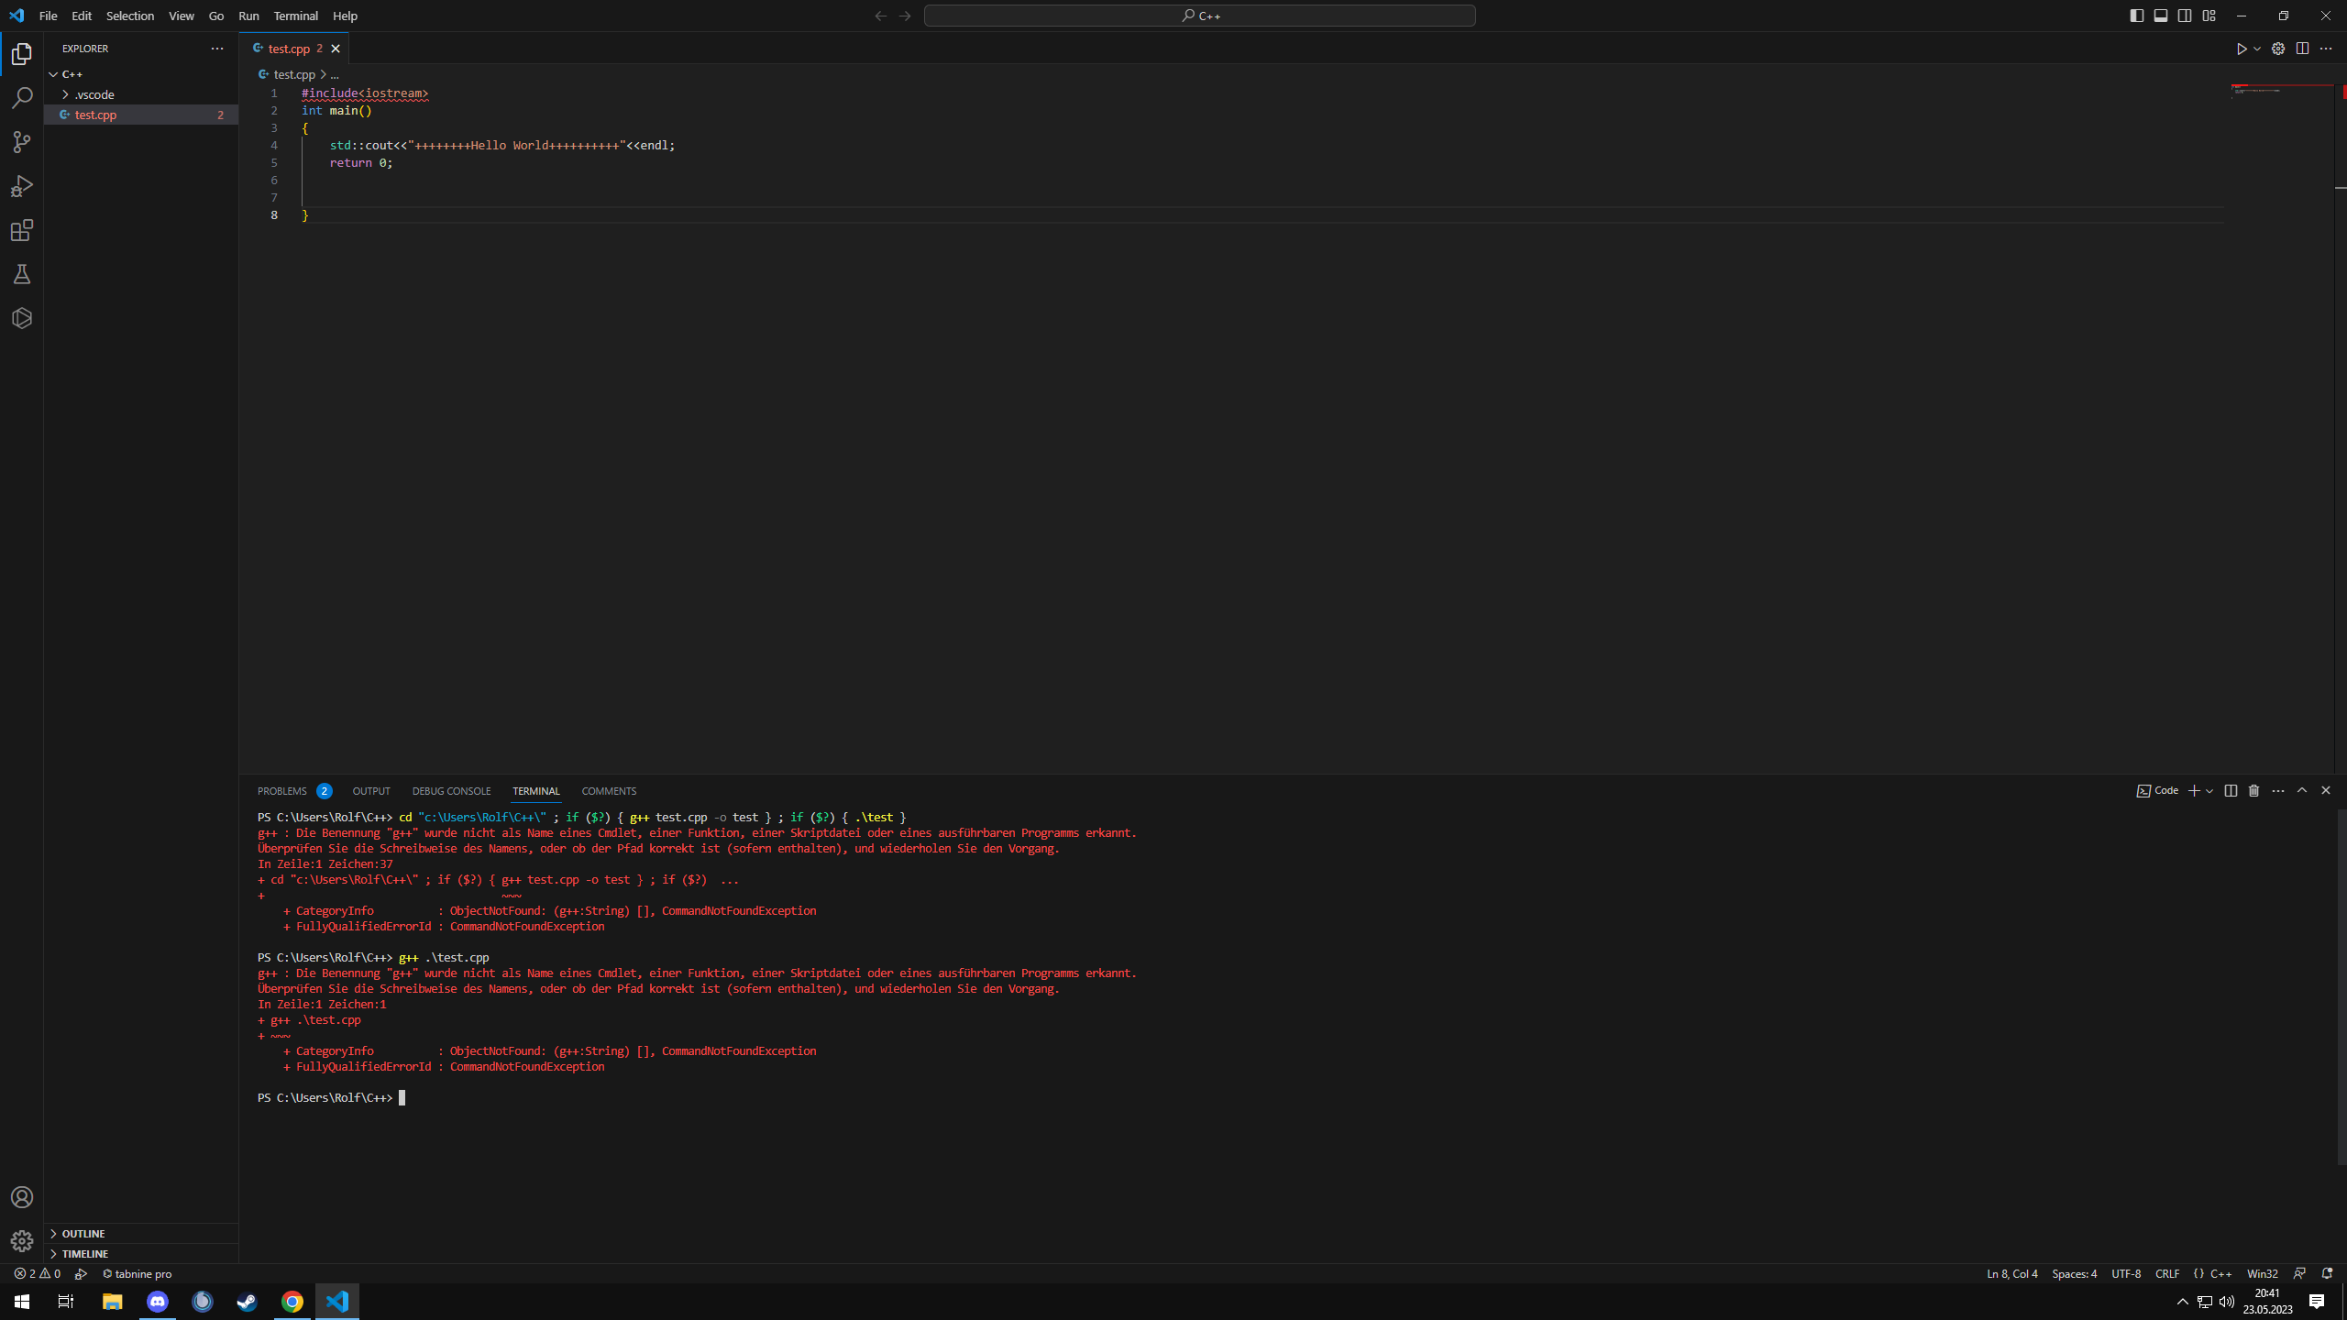The image size is (2347, 1320).
Task: Open errors and warnings in status bar
Action: tap(37, 1273)
